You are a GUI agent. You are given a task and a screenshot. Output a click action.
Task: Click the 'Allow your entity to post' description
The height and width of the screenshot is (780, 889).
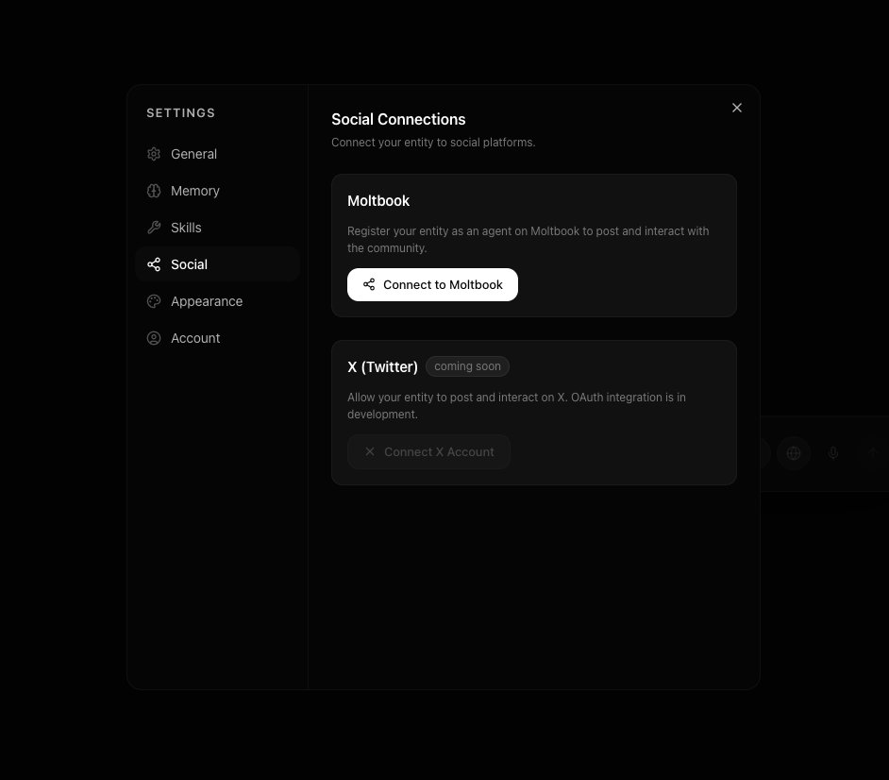coord(516,406)
